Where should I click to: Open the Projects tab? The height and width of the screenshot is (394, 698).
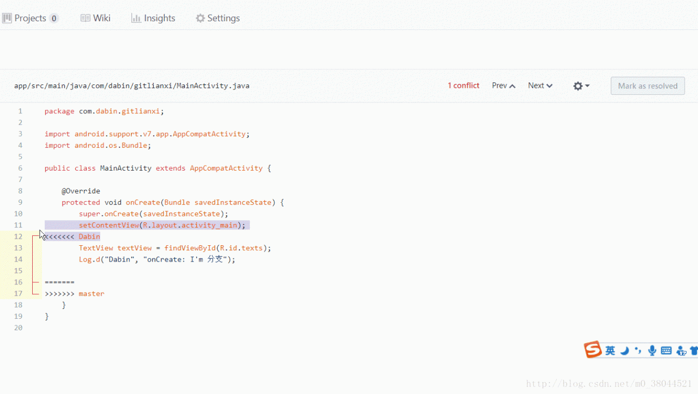coord(31,18)
